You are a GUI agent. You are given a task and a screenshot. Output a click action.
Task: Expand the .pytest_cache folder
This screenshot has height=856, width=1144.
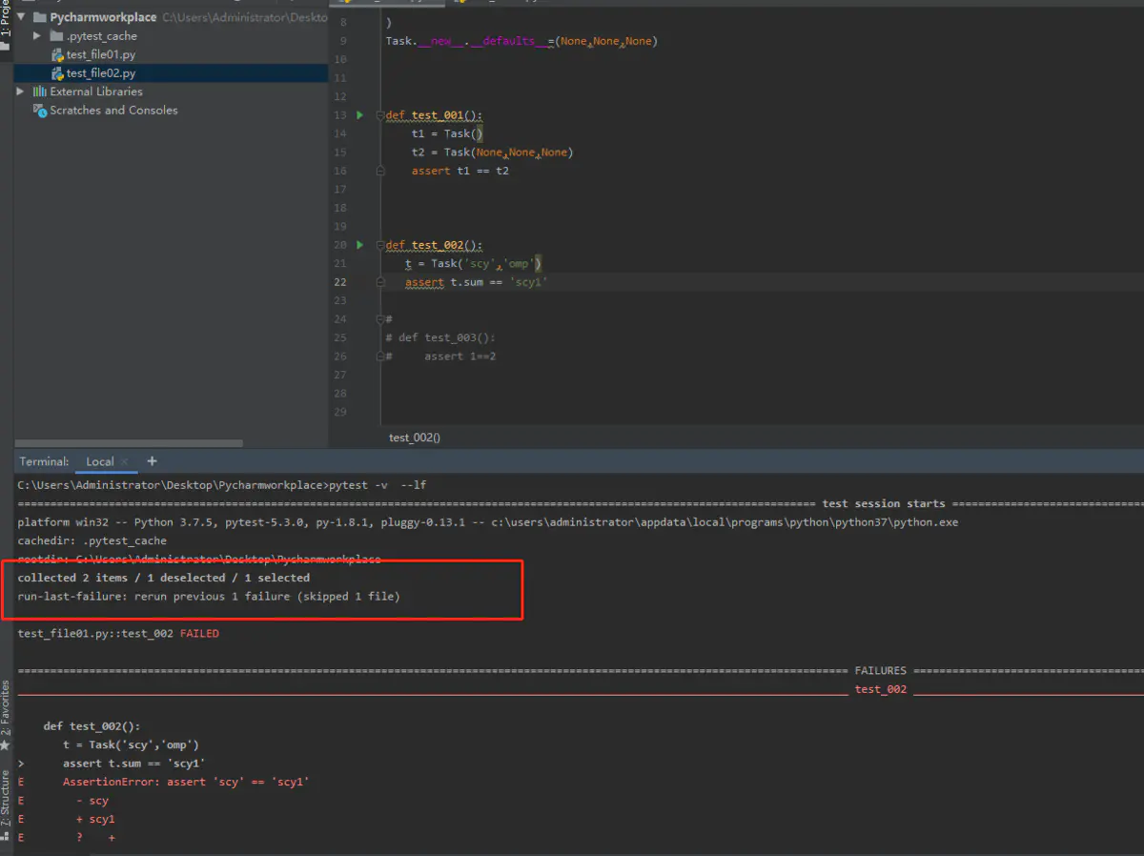[36, 36]
